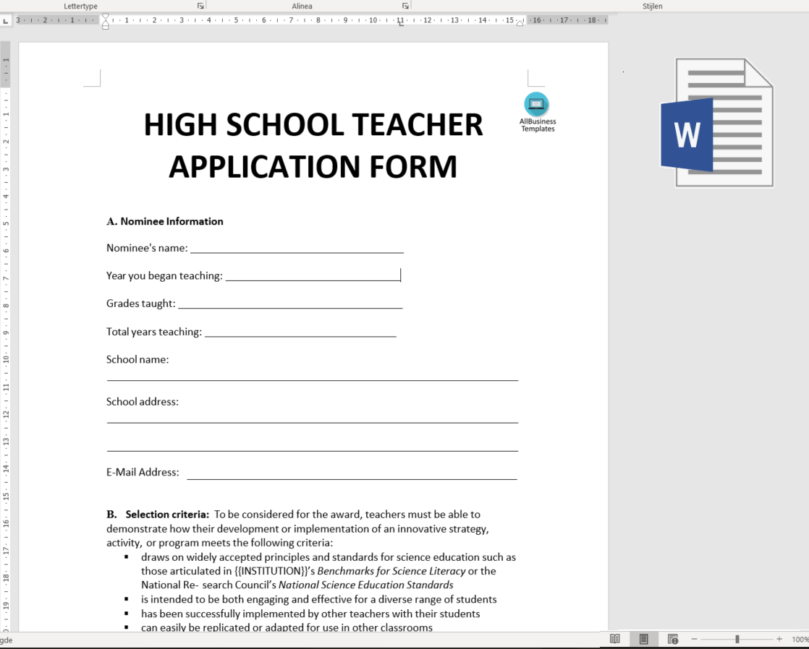This screenshot has width=809, height=649.
Task: Adjust the zoom slider handle
Action: (x=737, y=639)
